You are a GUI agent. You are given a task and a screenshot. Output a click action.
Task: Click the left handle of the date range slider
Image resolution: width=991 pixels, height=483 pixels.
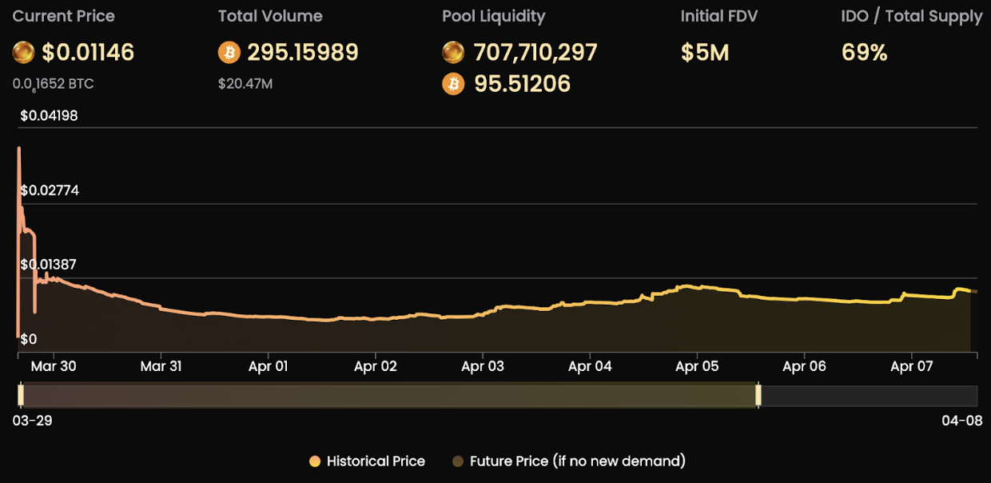(x=21, y=395)
